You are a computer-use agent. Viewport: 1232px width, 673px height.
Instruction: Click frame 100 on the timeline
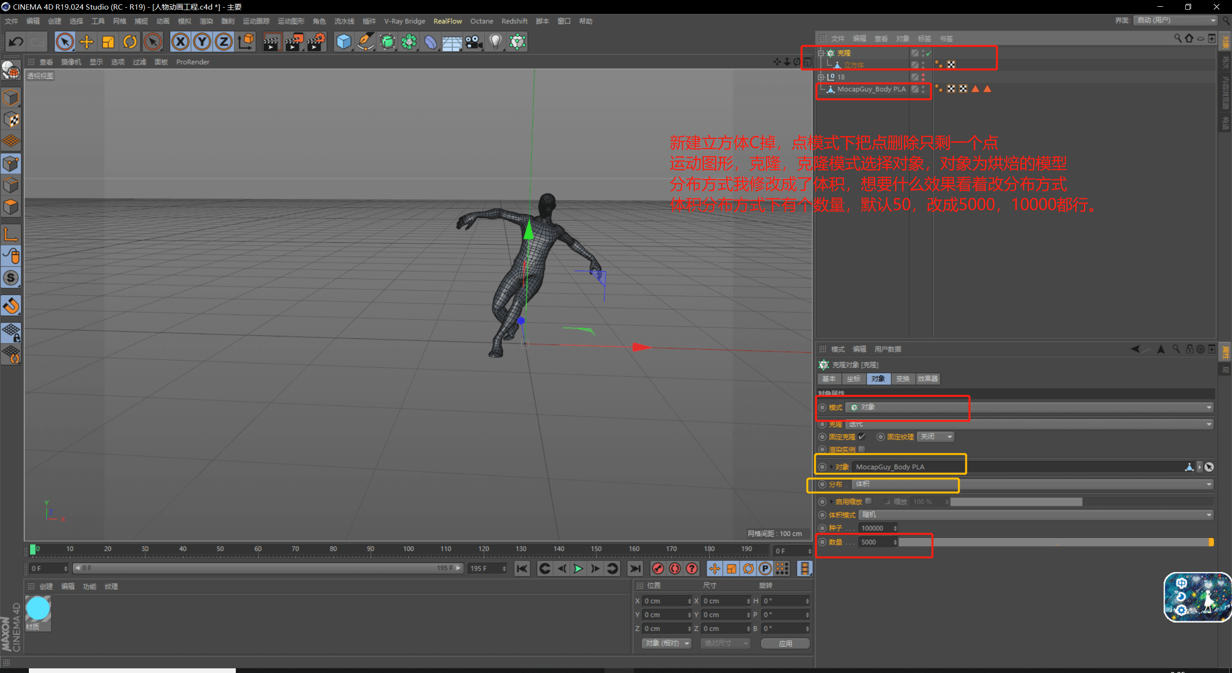click(x=409, y=549)
